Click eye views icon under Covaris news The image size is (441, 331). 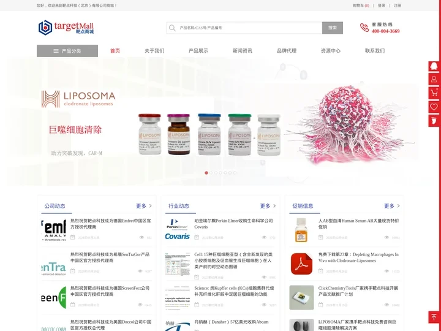264,237
